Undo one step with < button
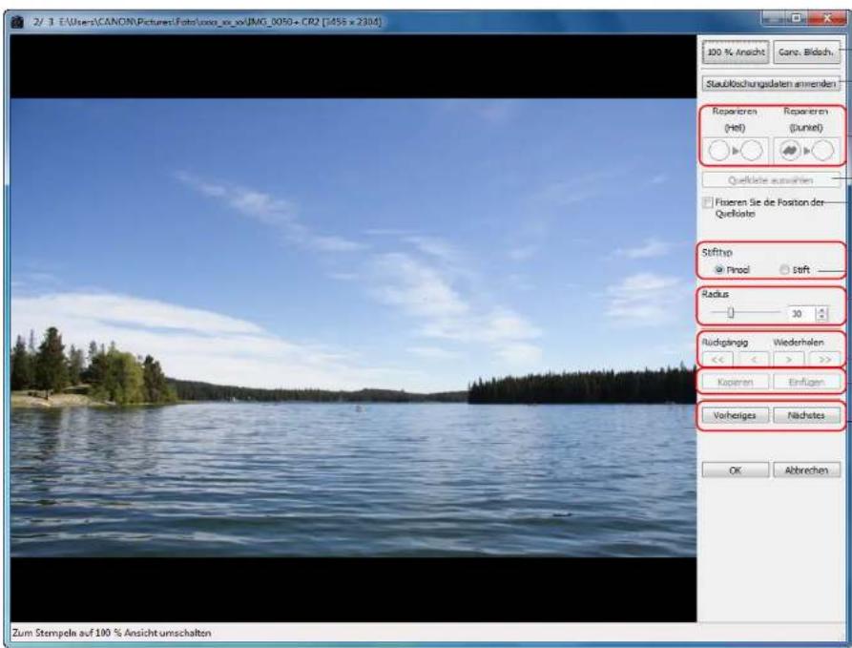Image resolution: width=852 pixels, height=648 pixels. 754,360
